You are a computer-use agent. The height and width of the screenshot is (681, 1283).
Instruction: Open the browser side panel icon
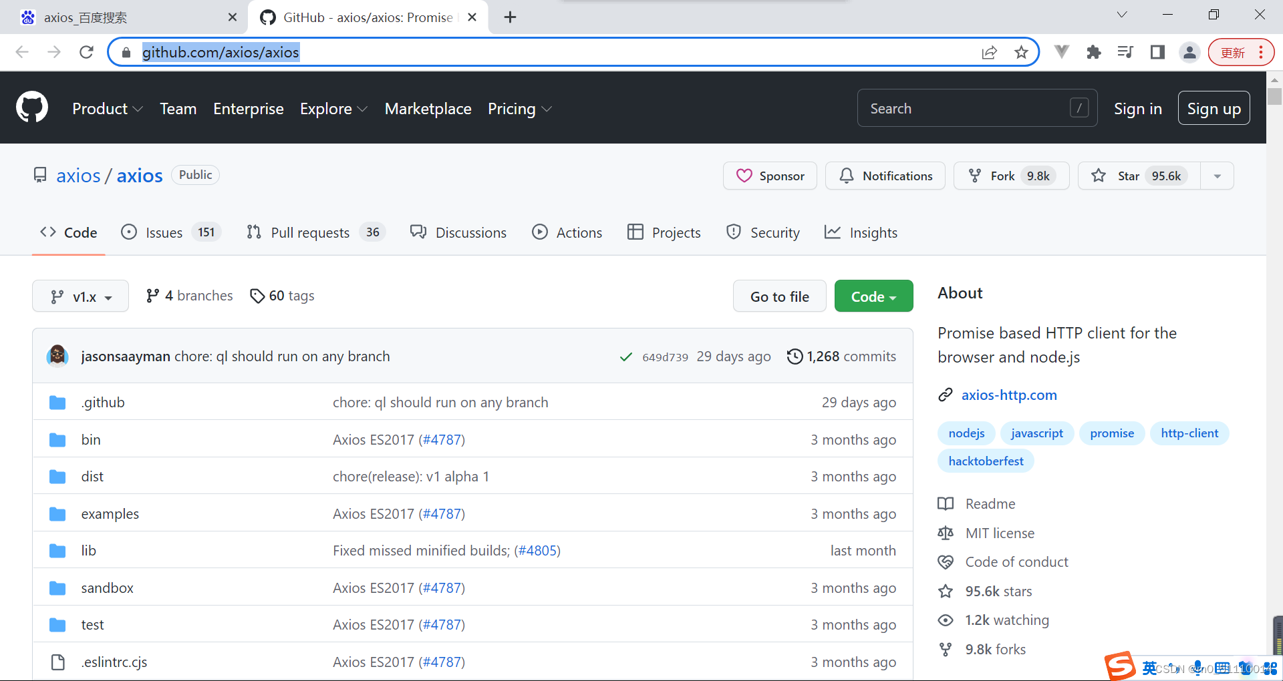1158,52
